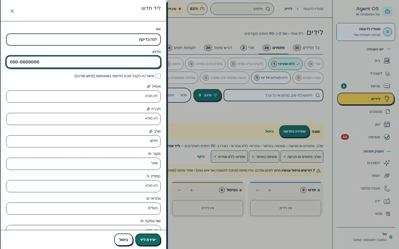399x249 pixels.
Task: Switch to the כל הלידים tab
Action: coord(306,48)
